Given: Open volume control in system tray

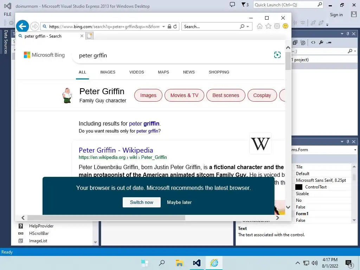Looking at the screenshot, I should click(x=315, y=263).
